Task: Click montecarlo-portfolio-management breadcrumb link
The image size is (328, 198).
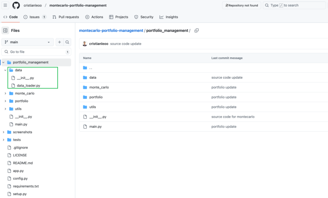Action: pos(111,30)
